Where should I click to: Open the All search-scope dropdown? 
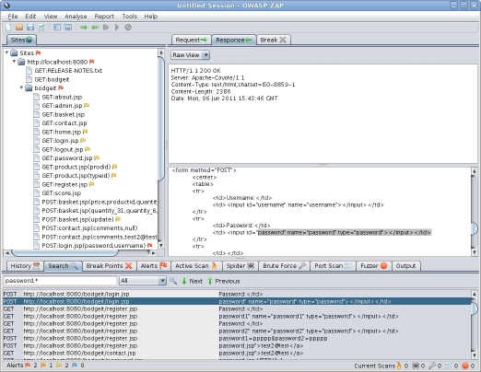(143, 281)
